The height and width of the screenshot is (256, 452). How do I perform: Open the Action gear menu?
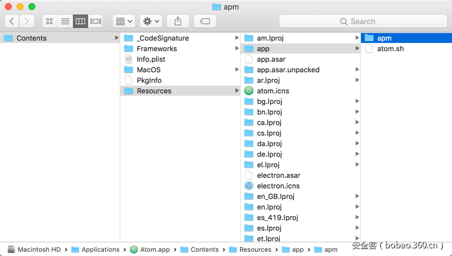coord(151,21)
